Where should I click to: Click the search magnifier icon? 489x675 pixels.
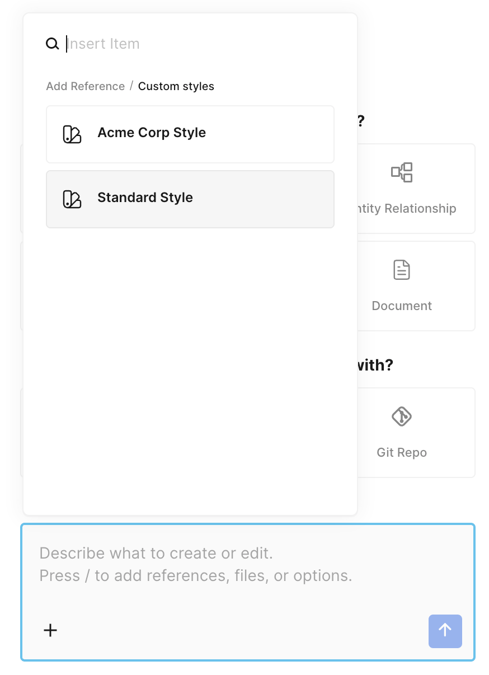click(x=53, y=44)
